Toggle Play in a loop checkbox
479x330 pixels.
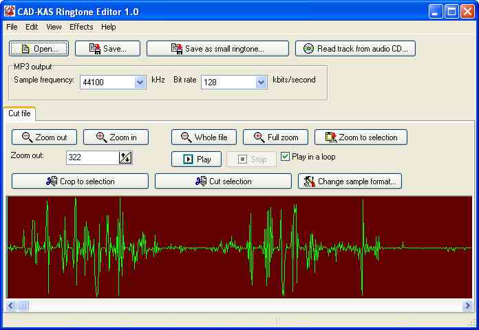[x=286, y=157]
